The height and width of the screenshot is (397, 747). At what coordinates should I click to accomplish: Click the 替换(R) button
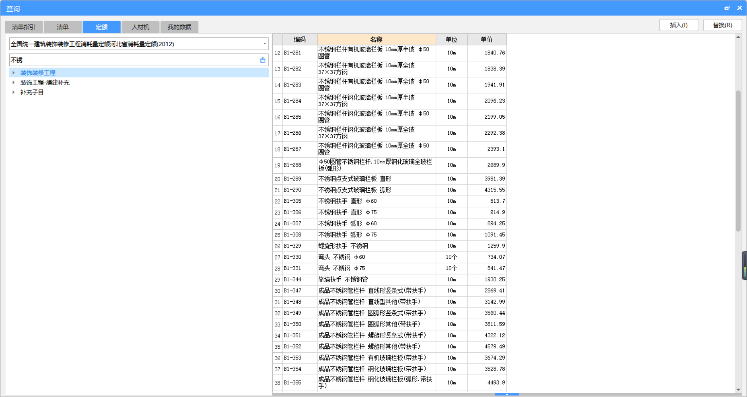722,25
